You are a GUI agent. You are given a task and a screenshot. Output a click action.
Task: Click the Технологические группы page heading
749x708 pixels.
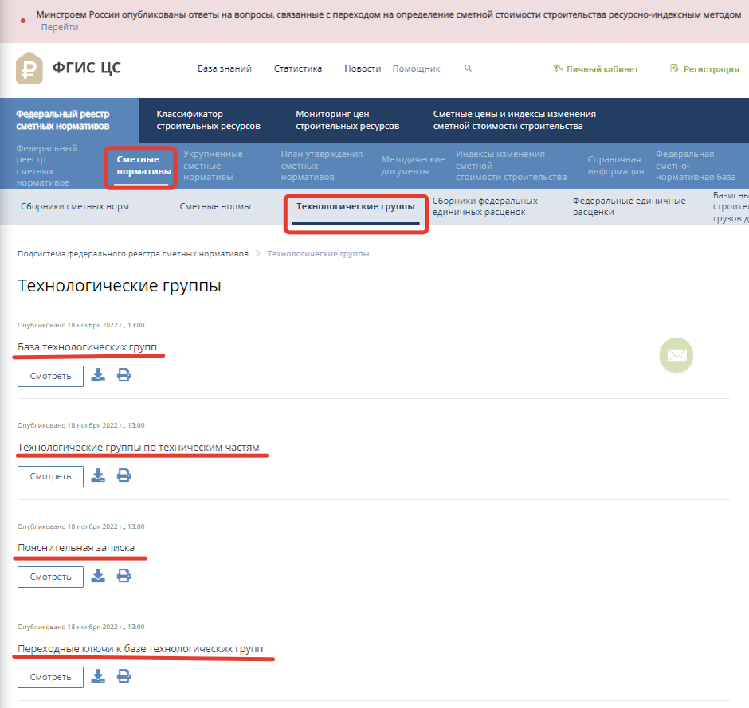click(x=120, y=285)
